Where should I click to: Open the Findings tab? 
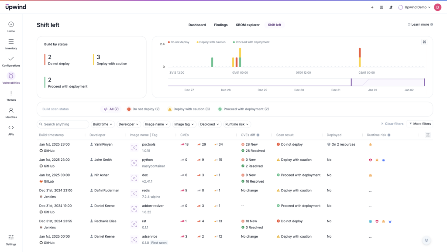220,25
